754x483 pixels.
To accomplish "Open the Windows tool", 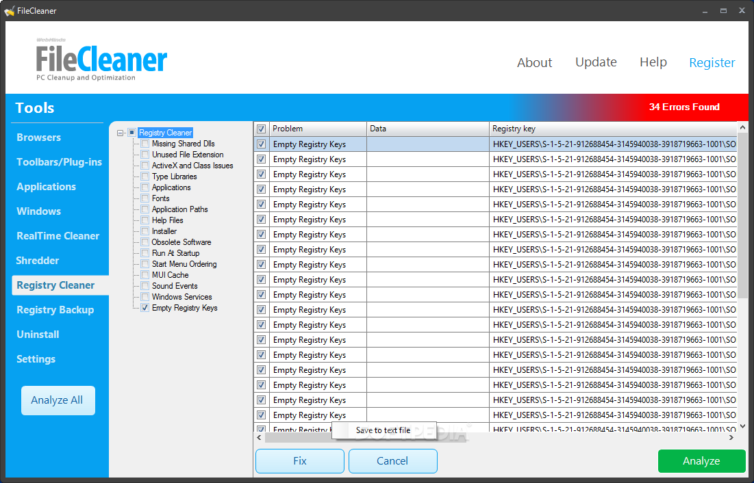I will [39, 211].
